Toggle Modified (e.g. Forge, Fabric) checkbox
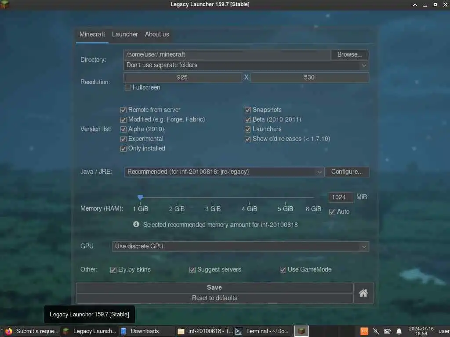Screen dimensions: 450x337 (123, 119)
